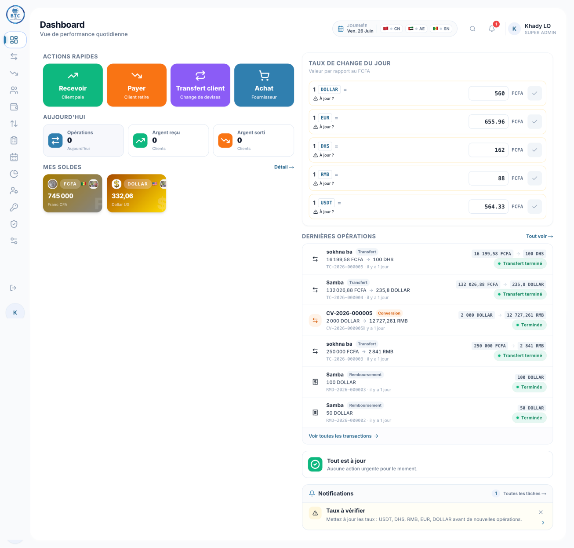574x548 pixels.
Task: Open Détail link for Mes soldes
Action: pos(284,167)
